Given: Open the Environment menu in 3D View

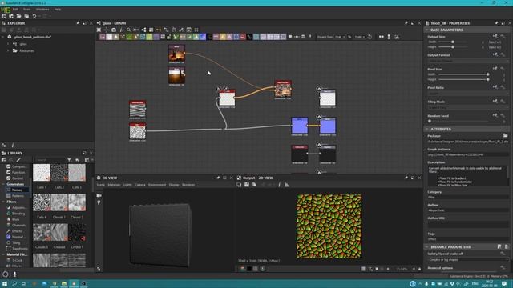Looking at the screenshot, I should click(157, 185).
